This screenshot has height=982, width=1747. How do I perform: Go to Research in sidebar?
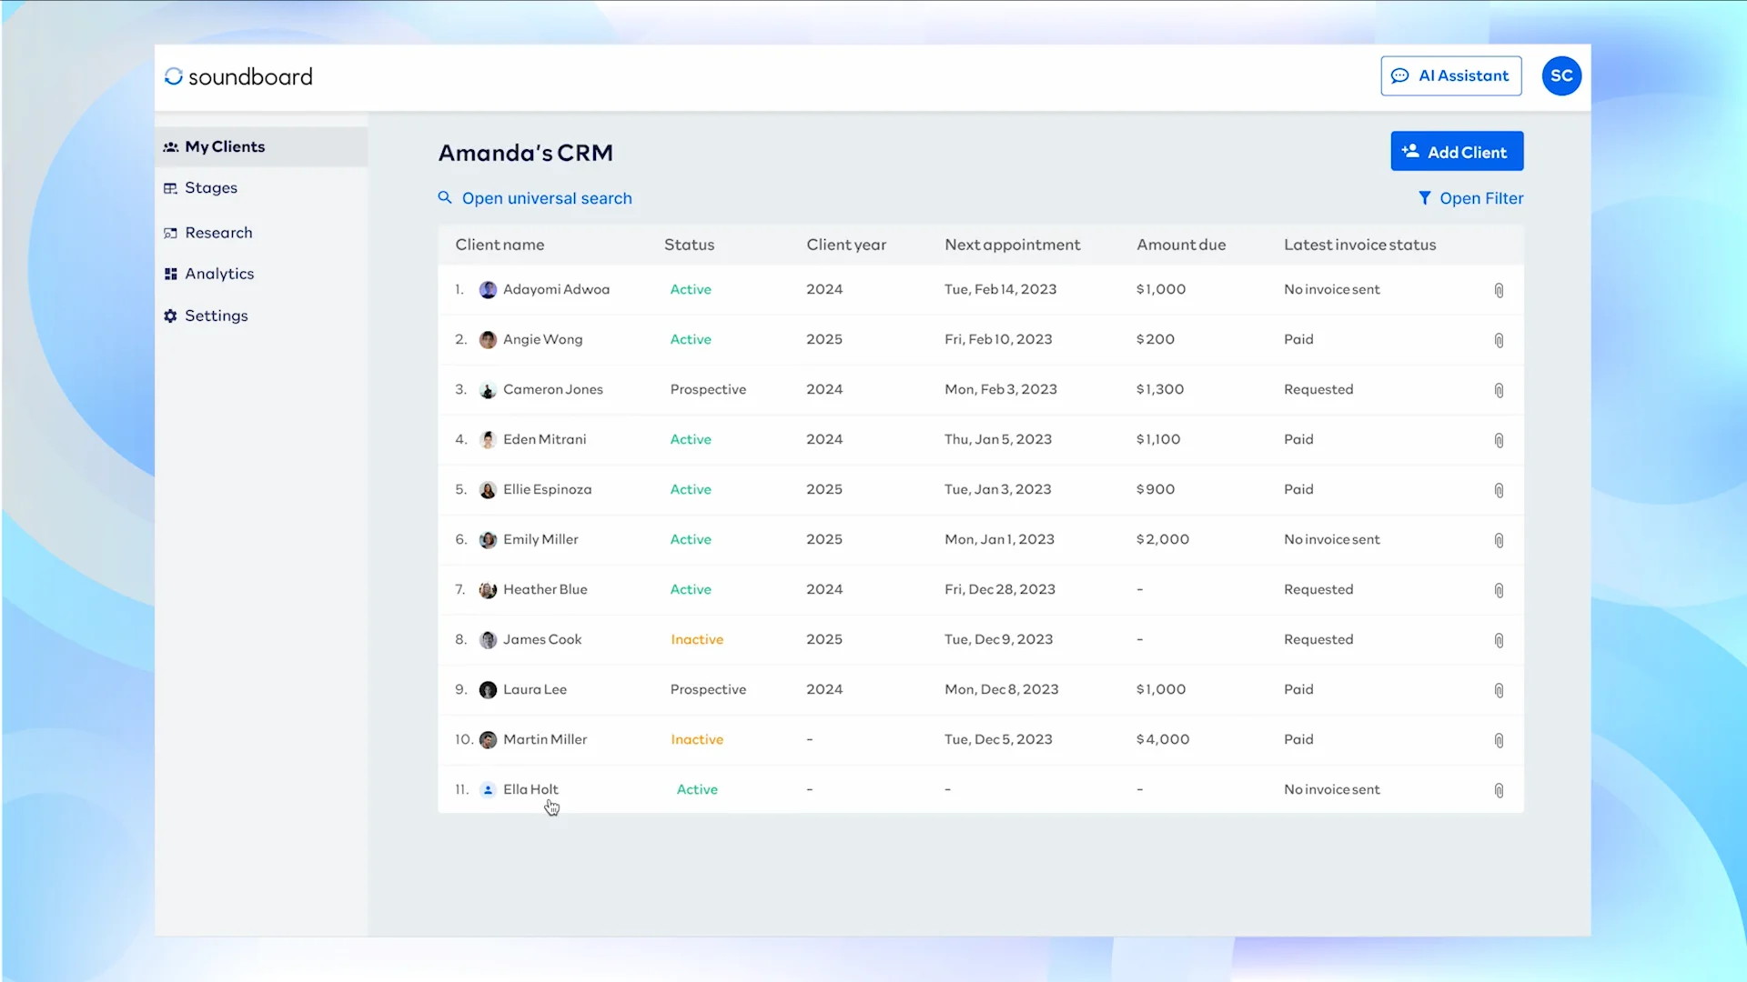coord(218,233)
